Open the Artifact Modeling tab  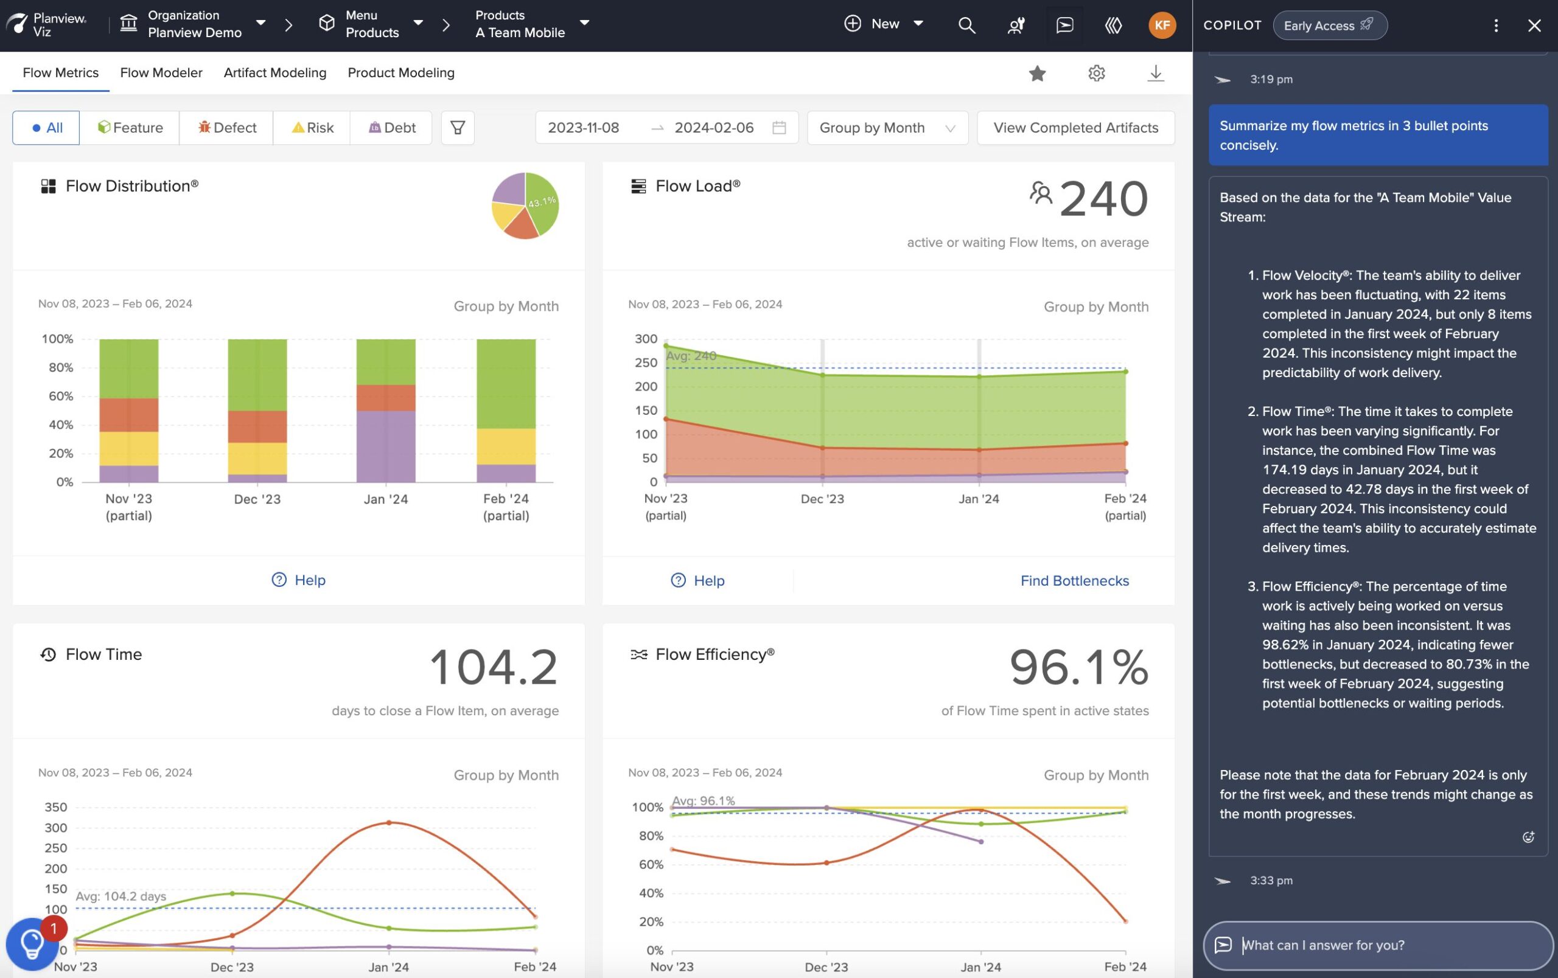tap(275, 73)
